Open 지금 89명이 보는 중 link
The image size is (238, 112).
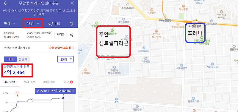pyautogui.click(x=62, y=48)
